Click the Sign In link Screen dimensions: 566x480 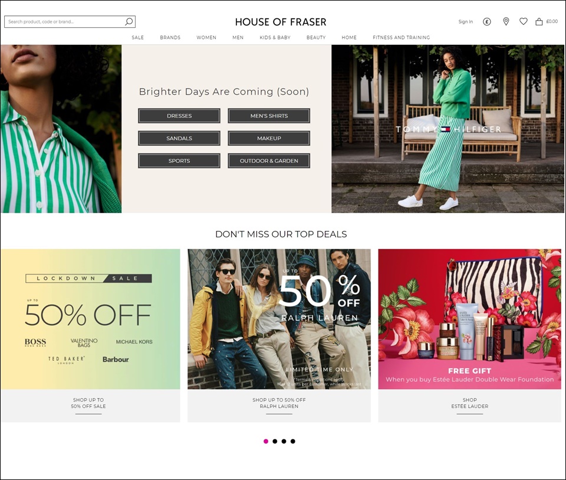[466, 22]
